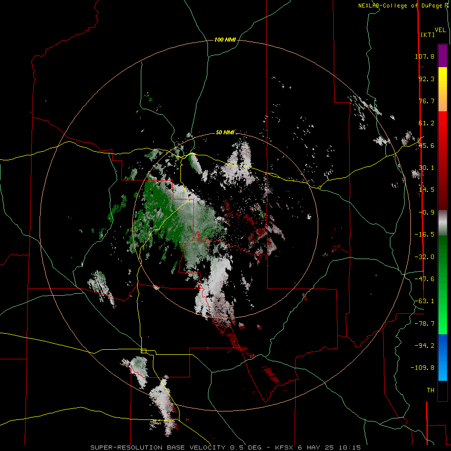
Task: Click the -109.8 legend value
Action: point(422,368)
